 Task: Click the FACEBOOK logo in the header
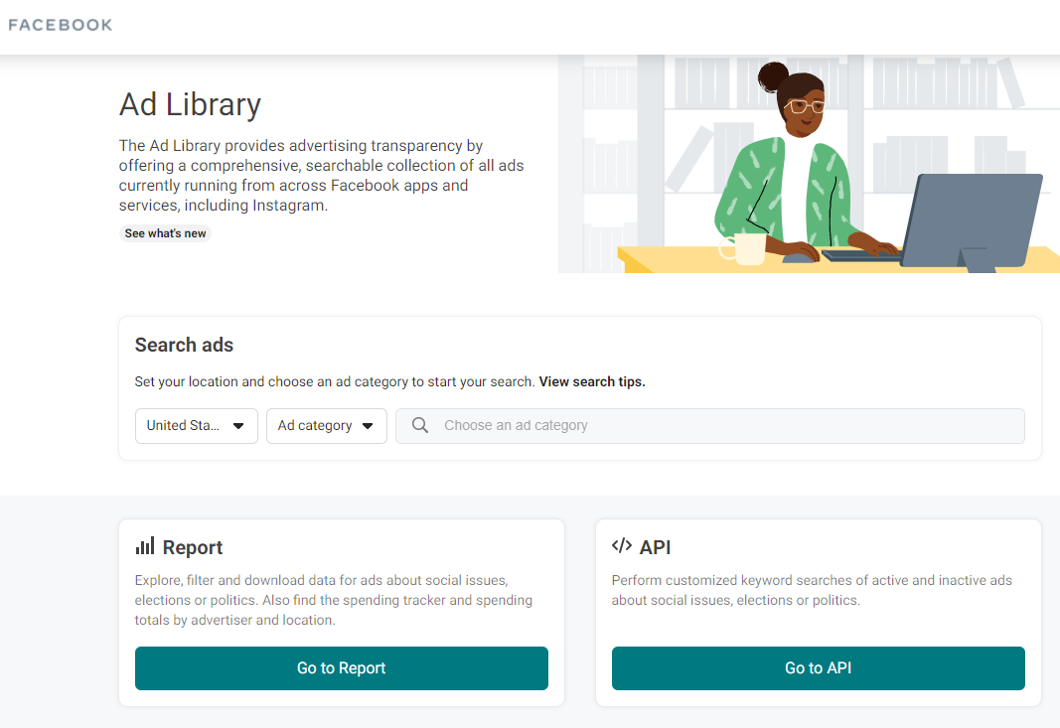point(61,25)
